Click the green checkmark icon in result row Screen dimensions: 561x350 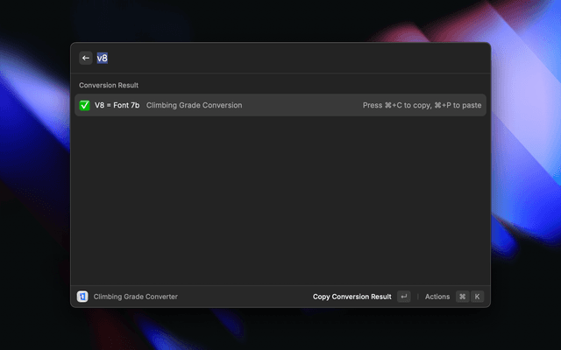pyautogui.click(x=84, y=105)
